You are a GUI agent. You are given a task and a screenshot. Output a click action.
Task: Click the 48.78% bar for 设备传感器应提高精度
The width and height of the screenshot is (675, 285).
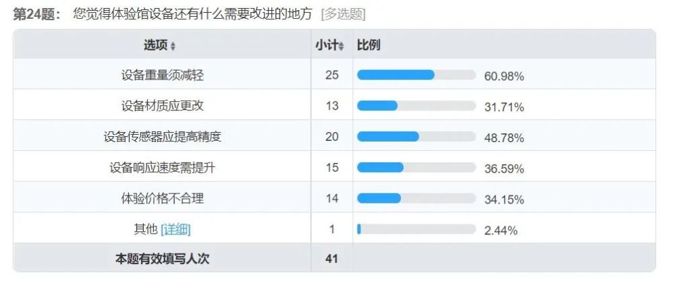[x=416, y=137]
